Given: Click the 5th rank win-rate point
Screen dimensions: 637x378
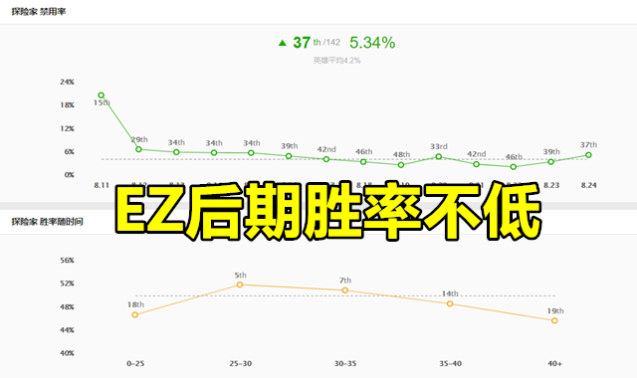Looking at the screenshot, I should coord(240,284).
